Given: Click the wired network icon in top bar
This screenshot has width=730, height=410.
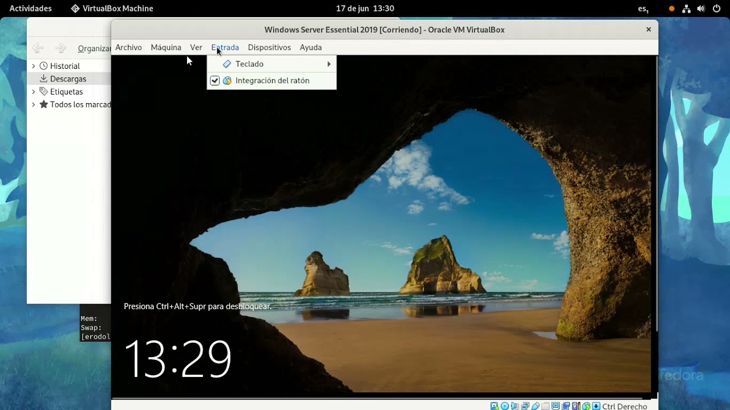Looking at the screenshot, I should point(687,9).
